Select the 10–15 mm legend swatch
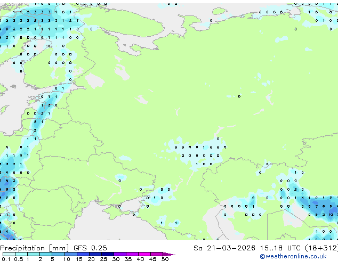The width and height of the screenshot is (338, 261). 70,254
